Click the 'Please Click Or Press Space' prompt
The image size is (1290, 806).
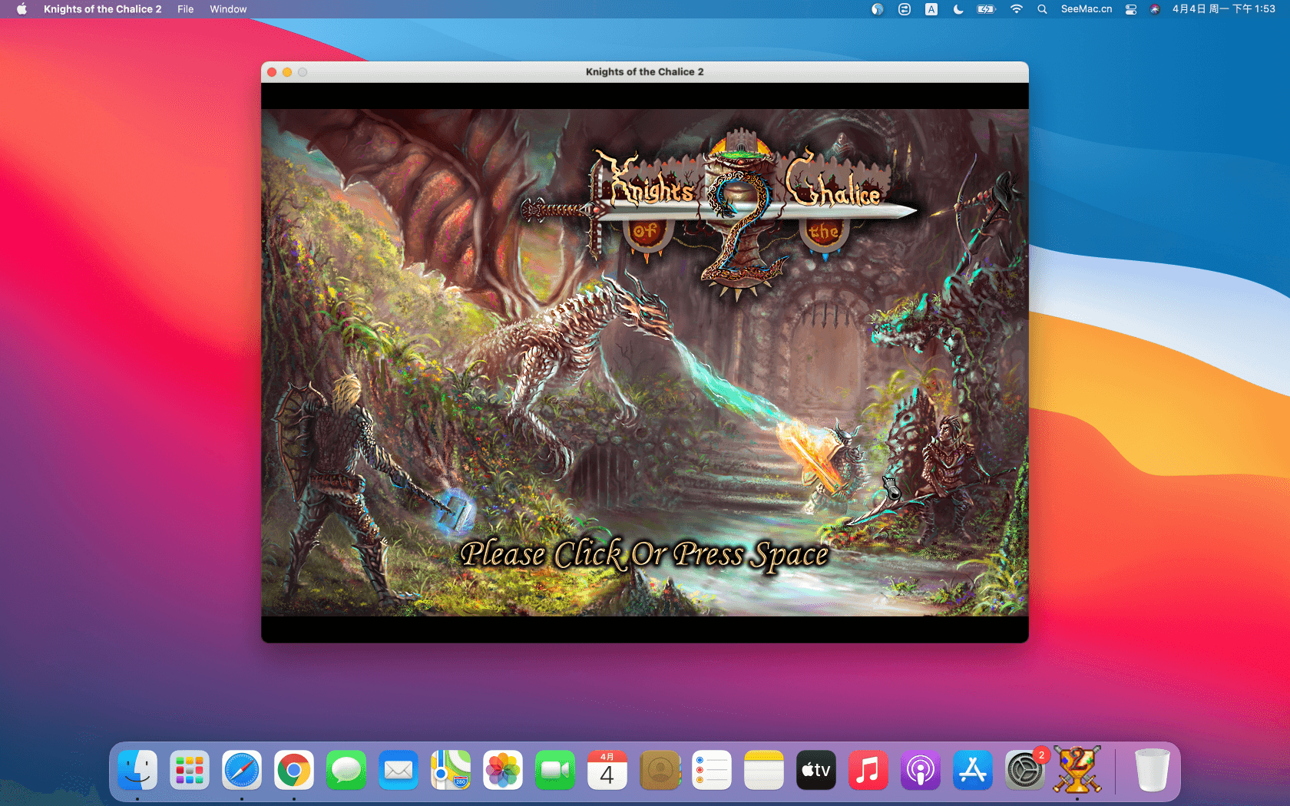[x=644, y=554]
